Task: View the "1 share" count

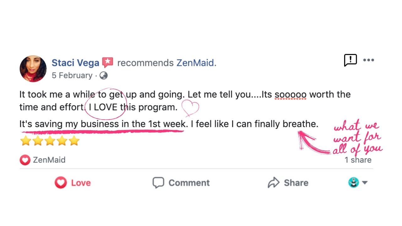Action: pyautogui.click(x=358, y=160)
